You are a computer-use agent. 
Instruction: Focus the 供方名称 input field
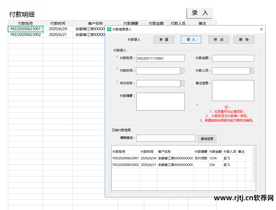[x=158, y=83]
